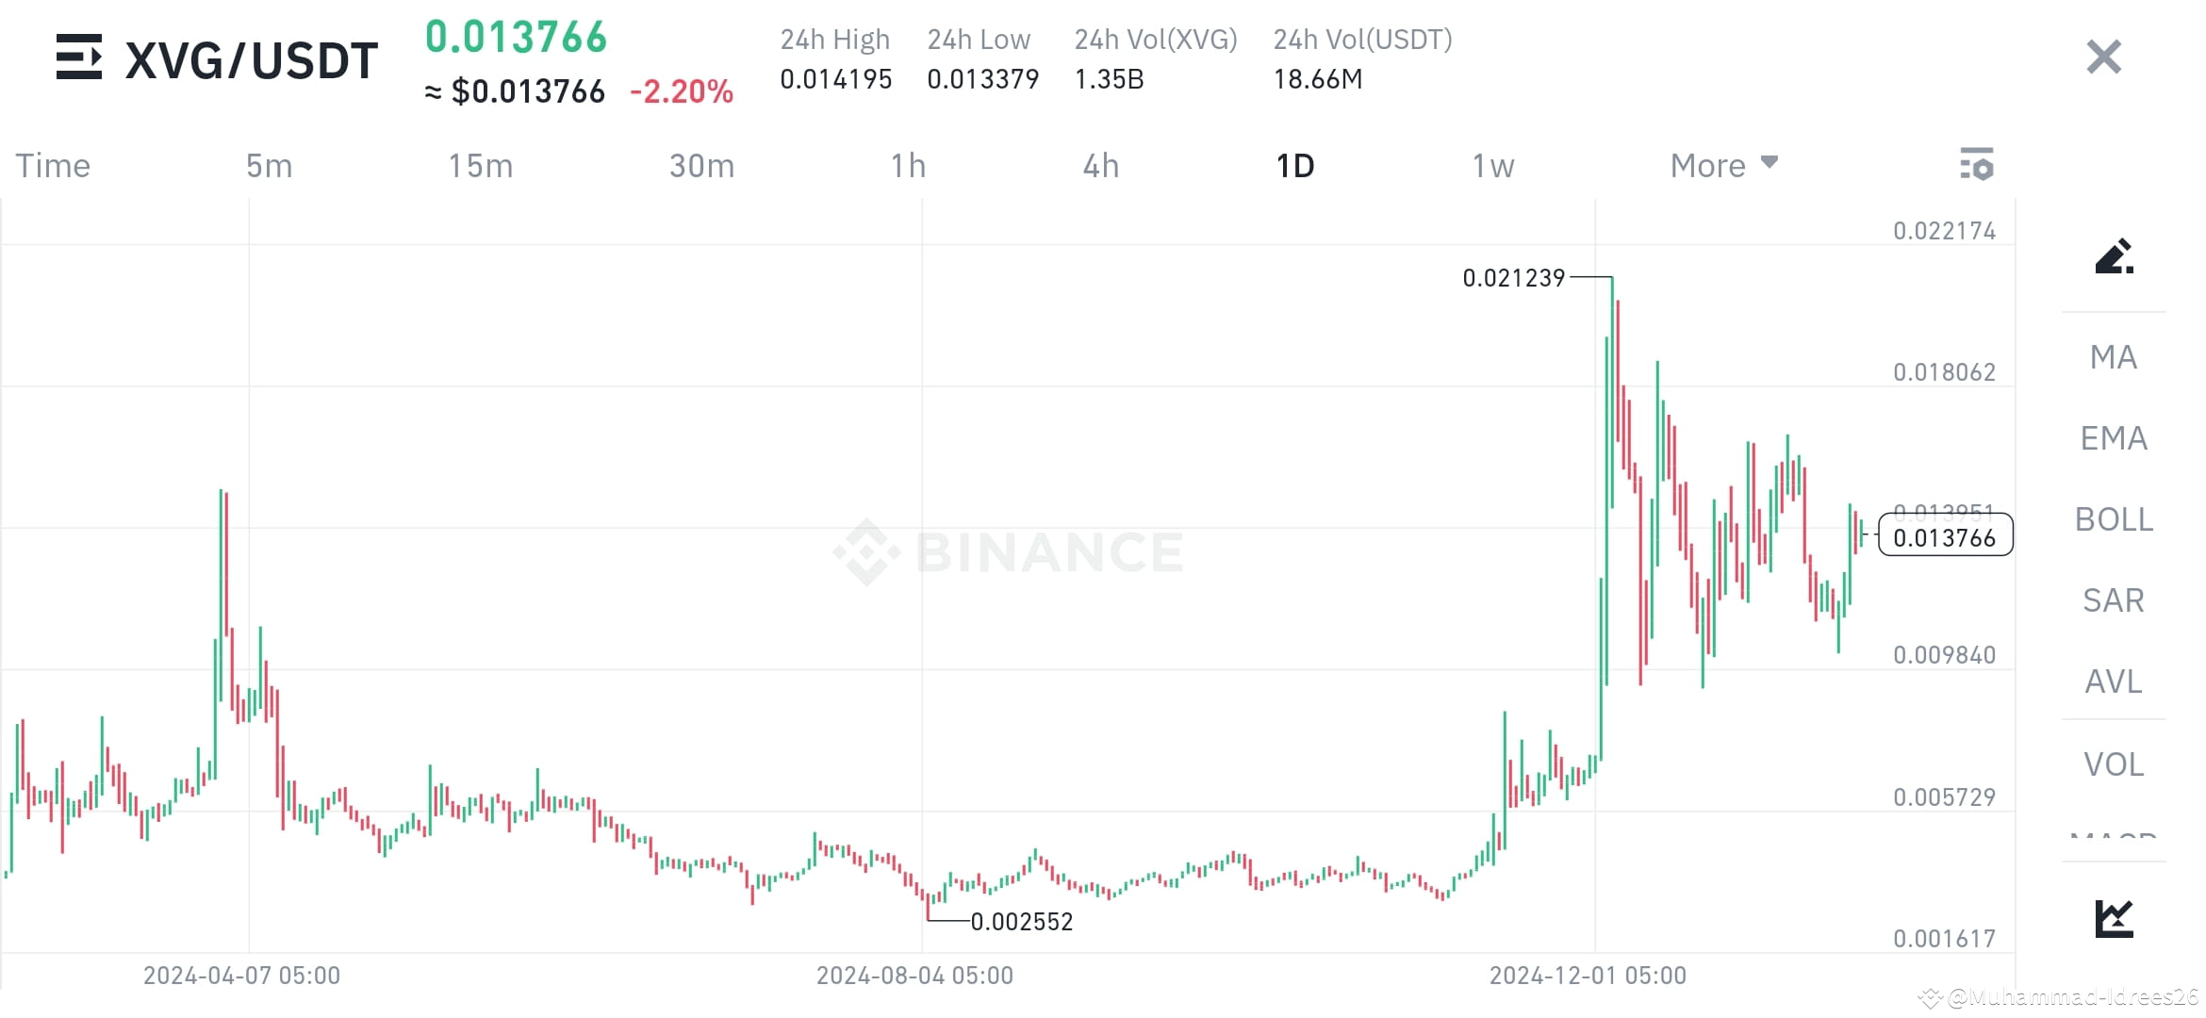The image size is (2206, 1018).
Task: Select the 15m interval button
Action: pyautogui.click(x=481, y=165)
